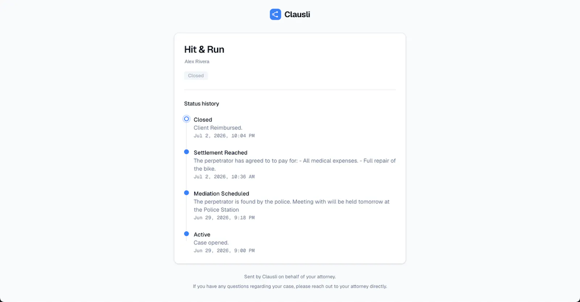Click the reach out to your attorney footer text

[290, 286]
